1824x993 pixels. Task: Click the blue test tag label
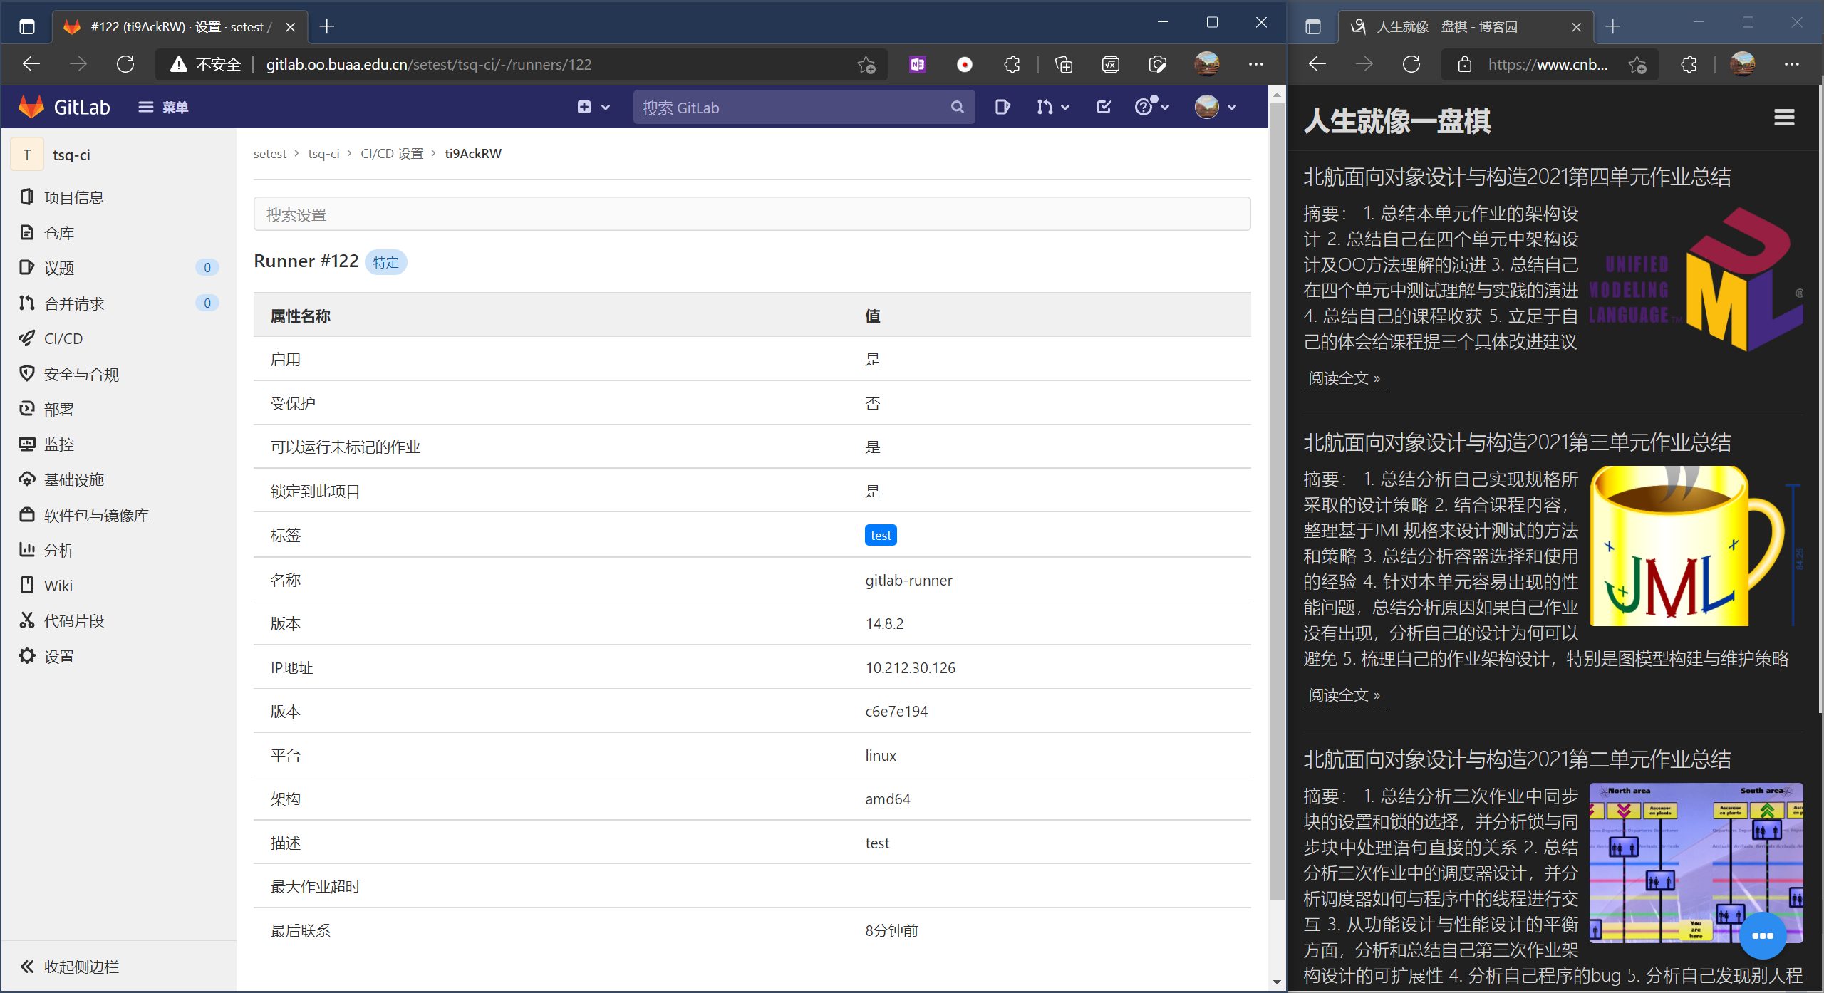pos(881,536)
